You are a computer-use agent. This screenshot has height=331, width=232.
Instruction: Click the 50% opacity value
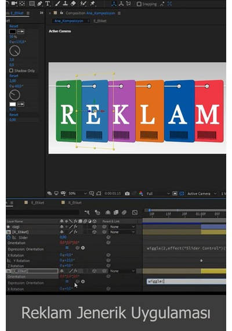click(x=13, y=37)
